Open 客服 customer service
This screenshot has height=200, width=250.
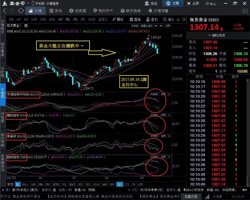(x=151, y=3)
